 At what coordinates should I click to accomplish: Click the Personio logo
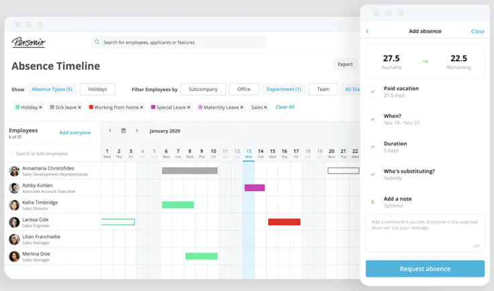(x=29, y=42)
